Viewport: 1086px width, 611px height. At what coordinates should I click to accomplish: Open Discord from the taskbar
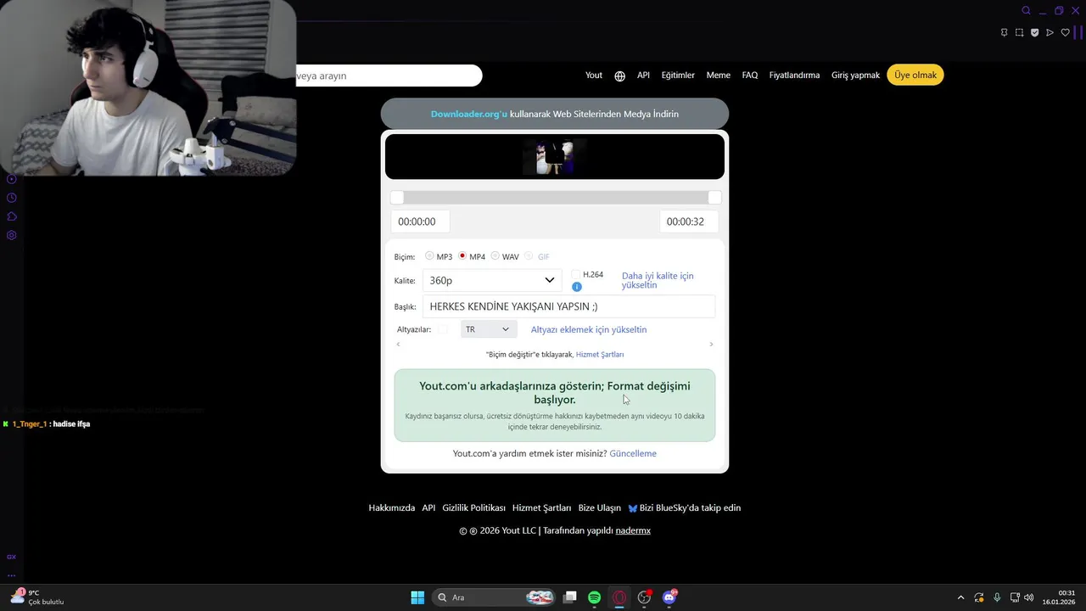tap(669, 597)
